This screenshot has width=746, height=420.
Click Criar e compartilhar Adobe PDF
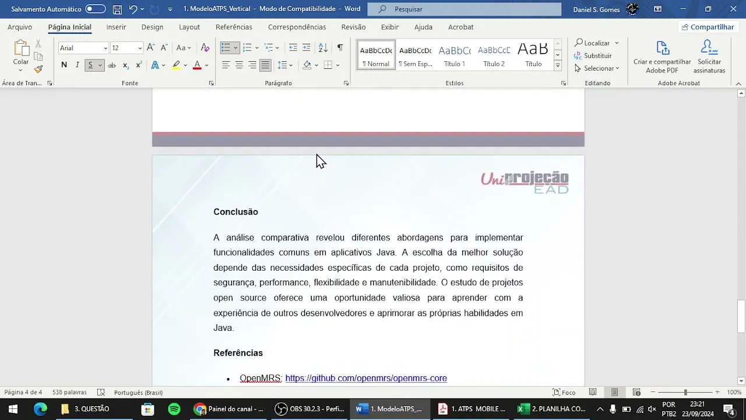pos(662,57)
